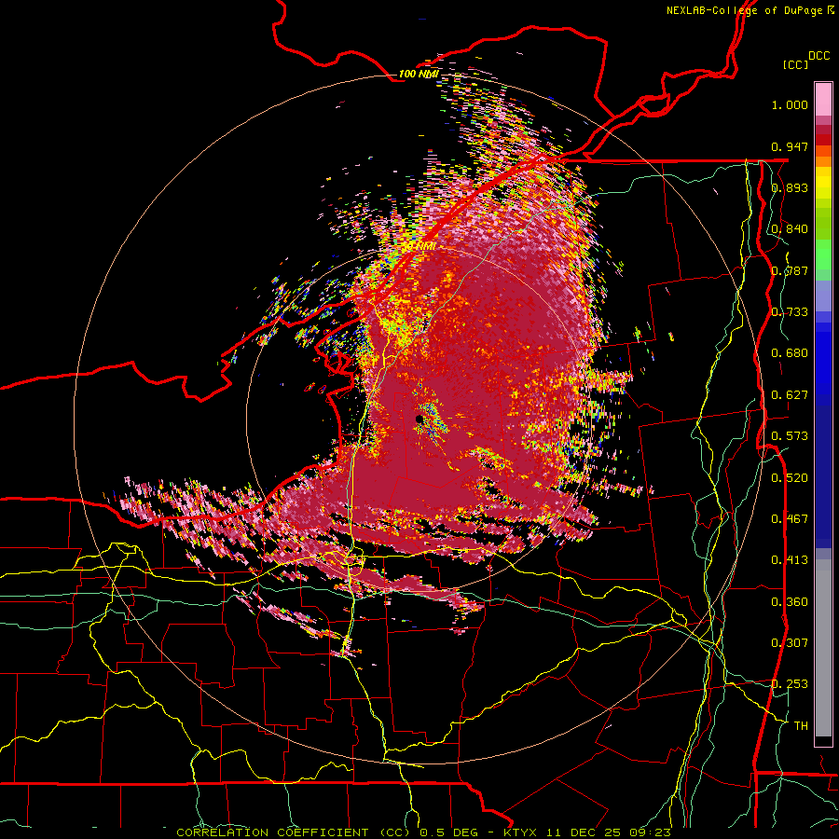
Task: Click the 100 NMI range ring label
Action: pyautogui.click(x=419, y=74)
